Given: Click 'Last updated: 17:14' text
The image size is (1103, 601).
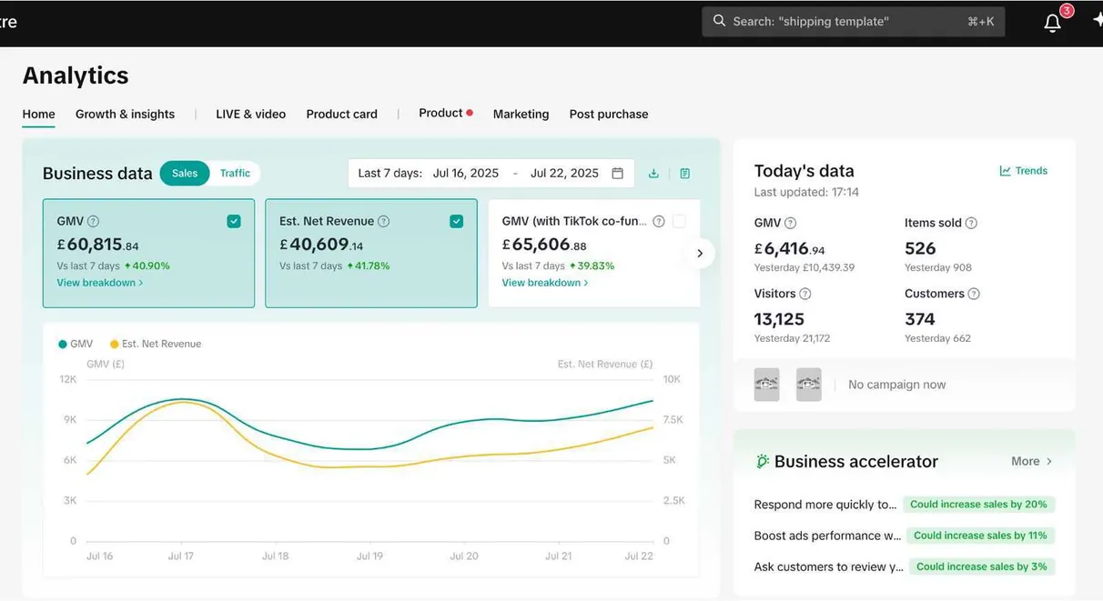Looking at the screenshot, I should point(806,193).
